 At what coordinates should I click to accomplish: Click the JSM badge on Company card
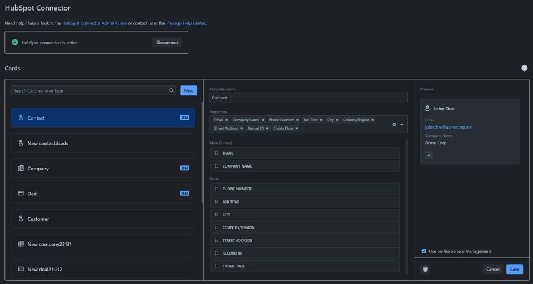[x=184, y=168]
